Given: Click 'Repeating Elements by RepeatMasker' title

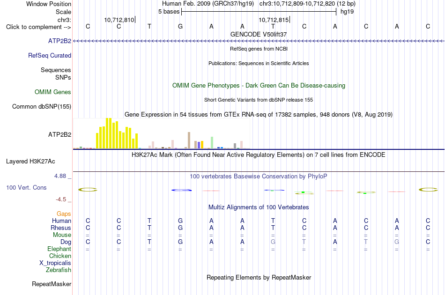Looking at the screenshot, I should (x=259, y=277).
